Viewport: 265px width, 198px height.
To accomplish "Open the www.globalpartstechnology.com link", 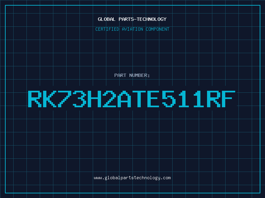I will (x=132, y=178).
